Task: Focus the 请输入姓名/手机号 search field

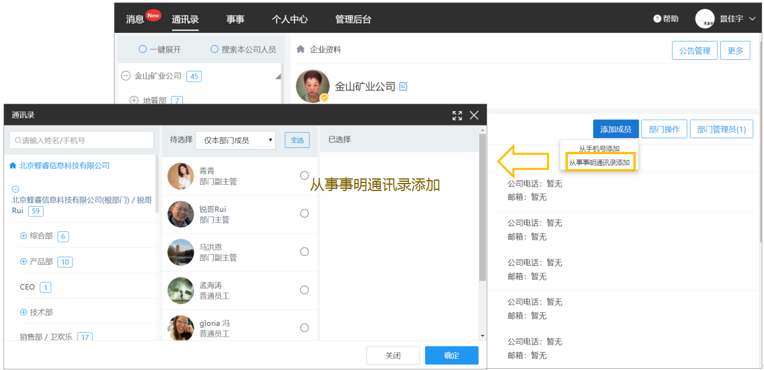Action: click(82, 140)
